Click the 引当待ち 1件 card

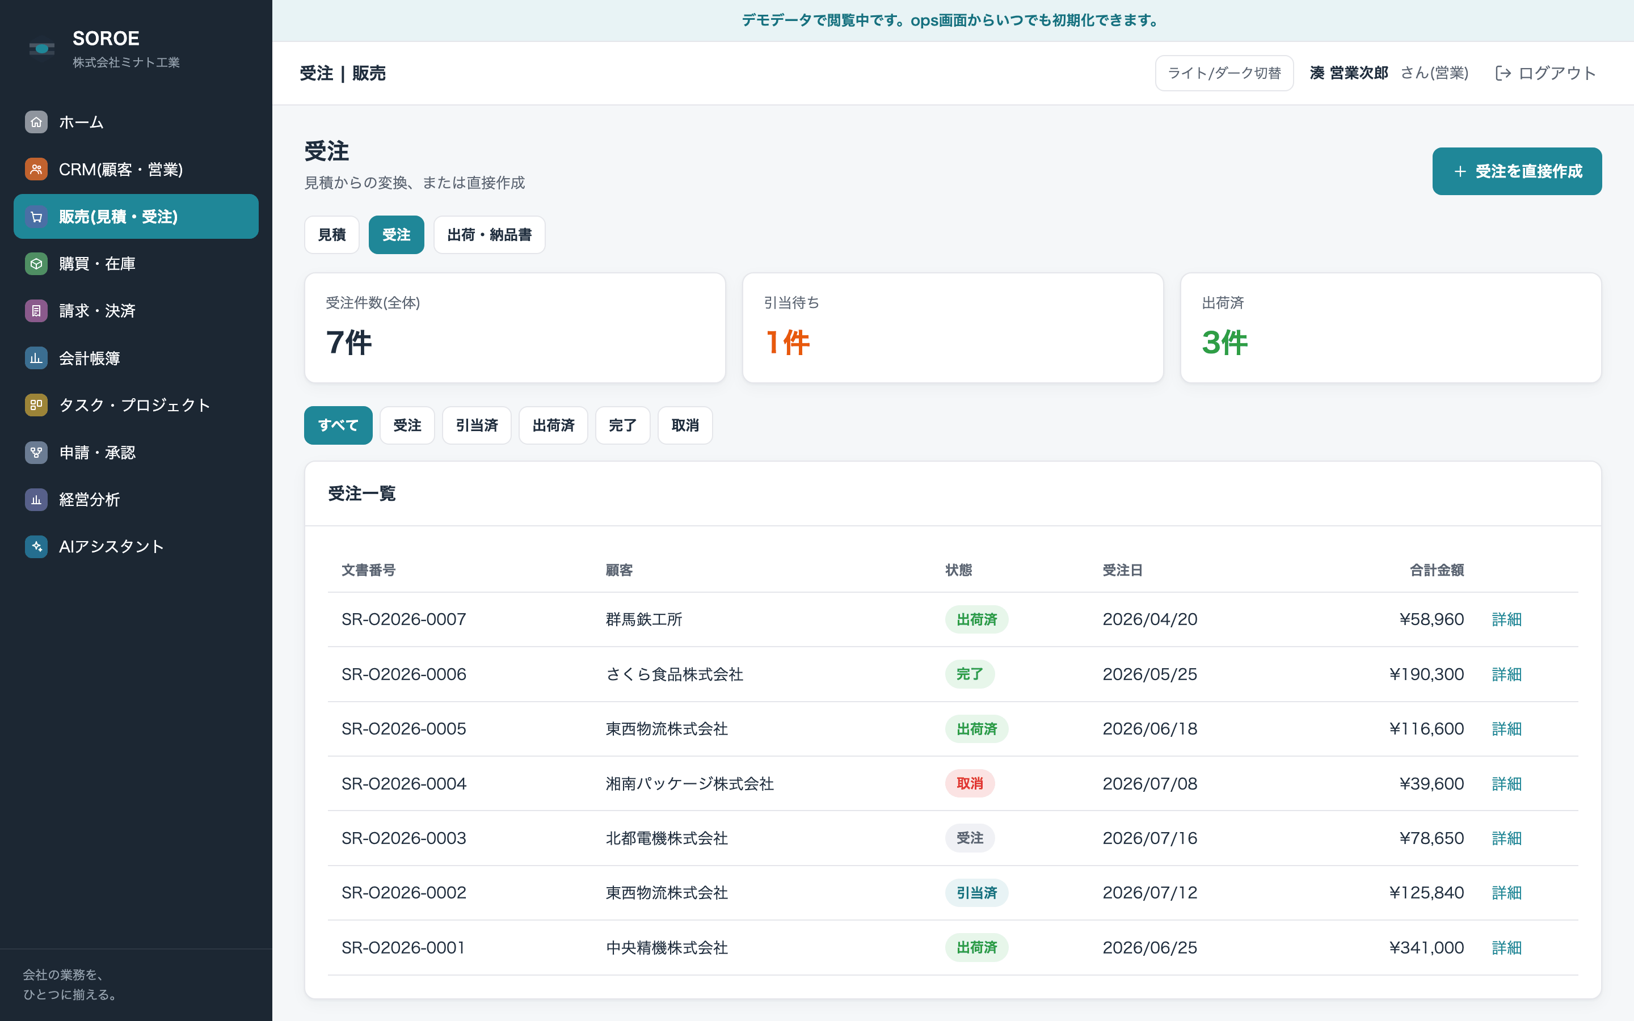[953, 328]
